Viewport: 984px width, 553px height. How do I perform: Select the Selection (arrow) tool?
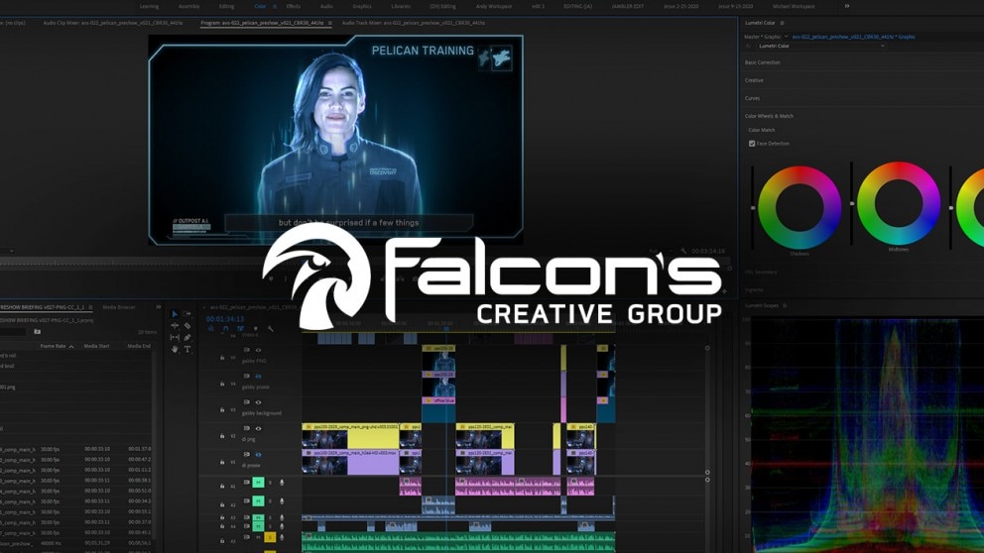click(x=175, y=313)
